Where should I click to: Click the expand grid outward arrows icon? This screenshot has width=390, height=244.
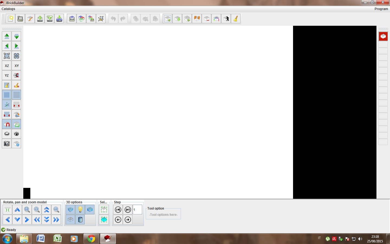pos(7,56)
